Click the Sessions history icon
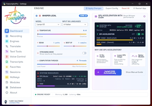This screenshot has width=152, height=106. pyautogui.click(x=7, y=72)
